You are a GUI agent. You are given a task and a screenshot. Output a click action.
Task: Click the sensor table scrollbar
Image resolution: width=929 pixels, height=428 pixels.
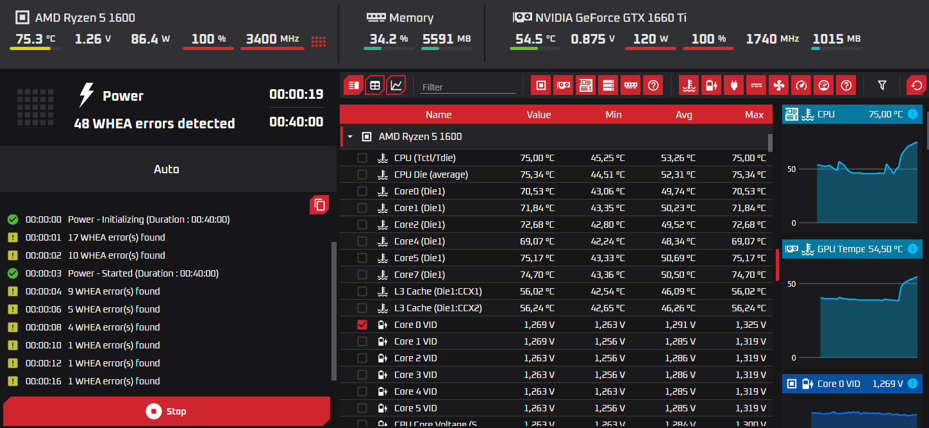click(x=770, y=142)
